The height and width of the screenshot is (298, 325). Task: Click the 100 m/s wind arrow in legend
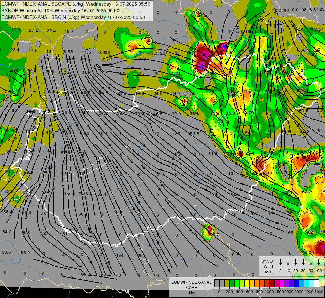coord(319,262)
